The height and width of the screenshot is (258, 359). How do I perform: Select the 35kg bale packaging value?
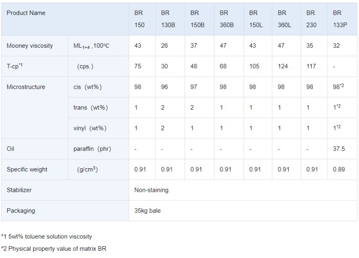148,210
